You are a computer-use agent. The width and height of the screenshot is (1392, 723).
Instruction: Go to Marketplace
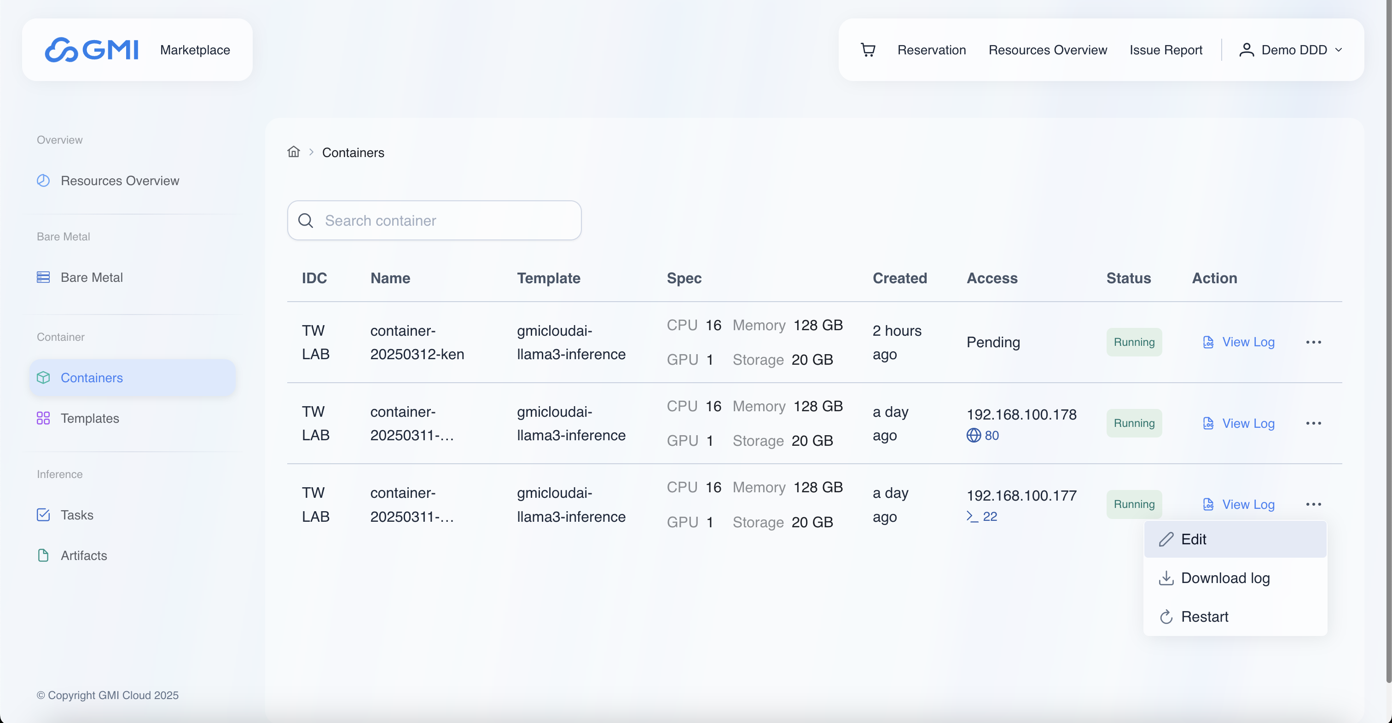tap(195, 50)
